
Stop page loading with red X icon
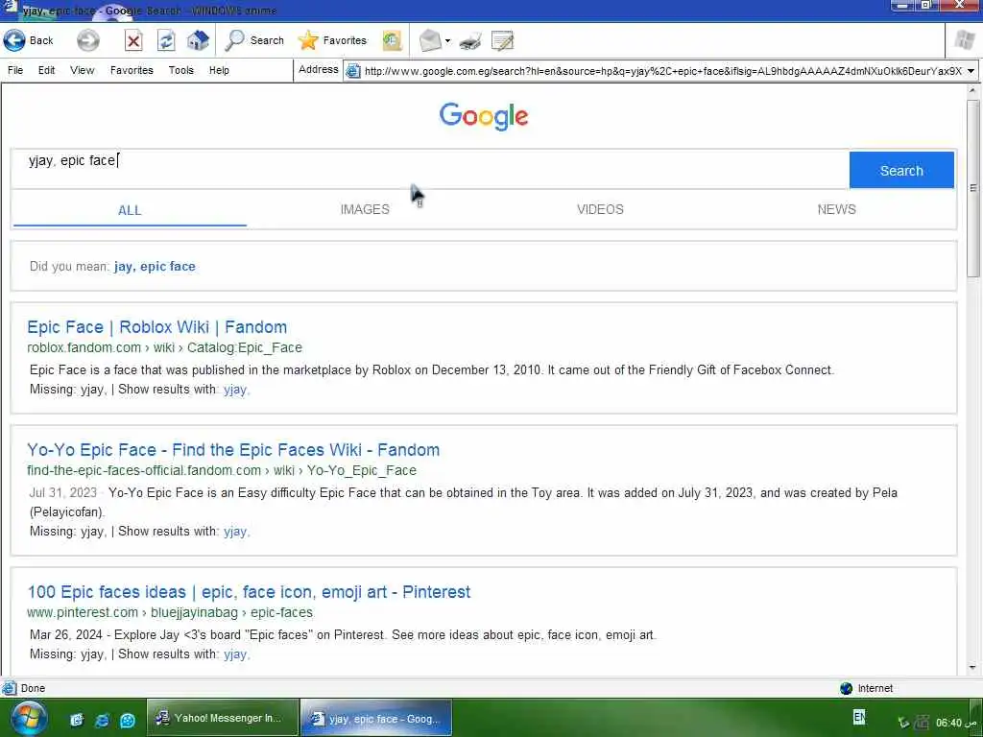(x=132, y=41)
